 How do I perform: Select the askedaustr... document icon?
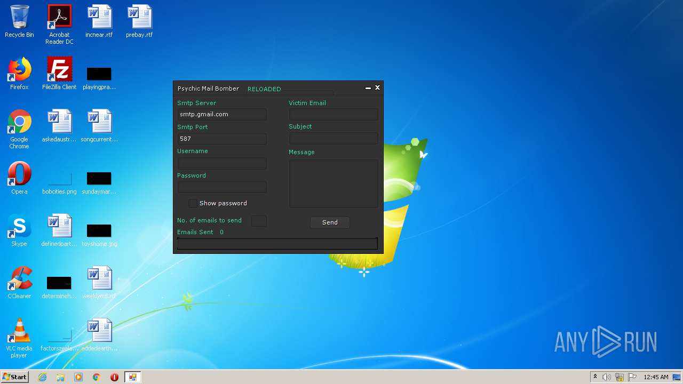59,126
